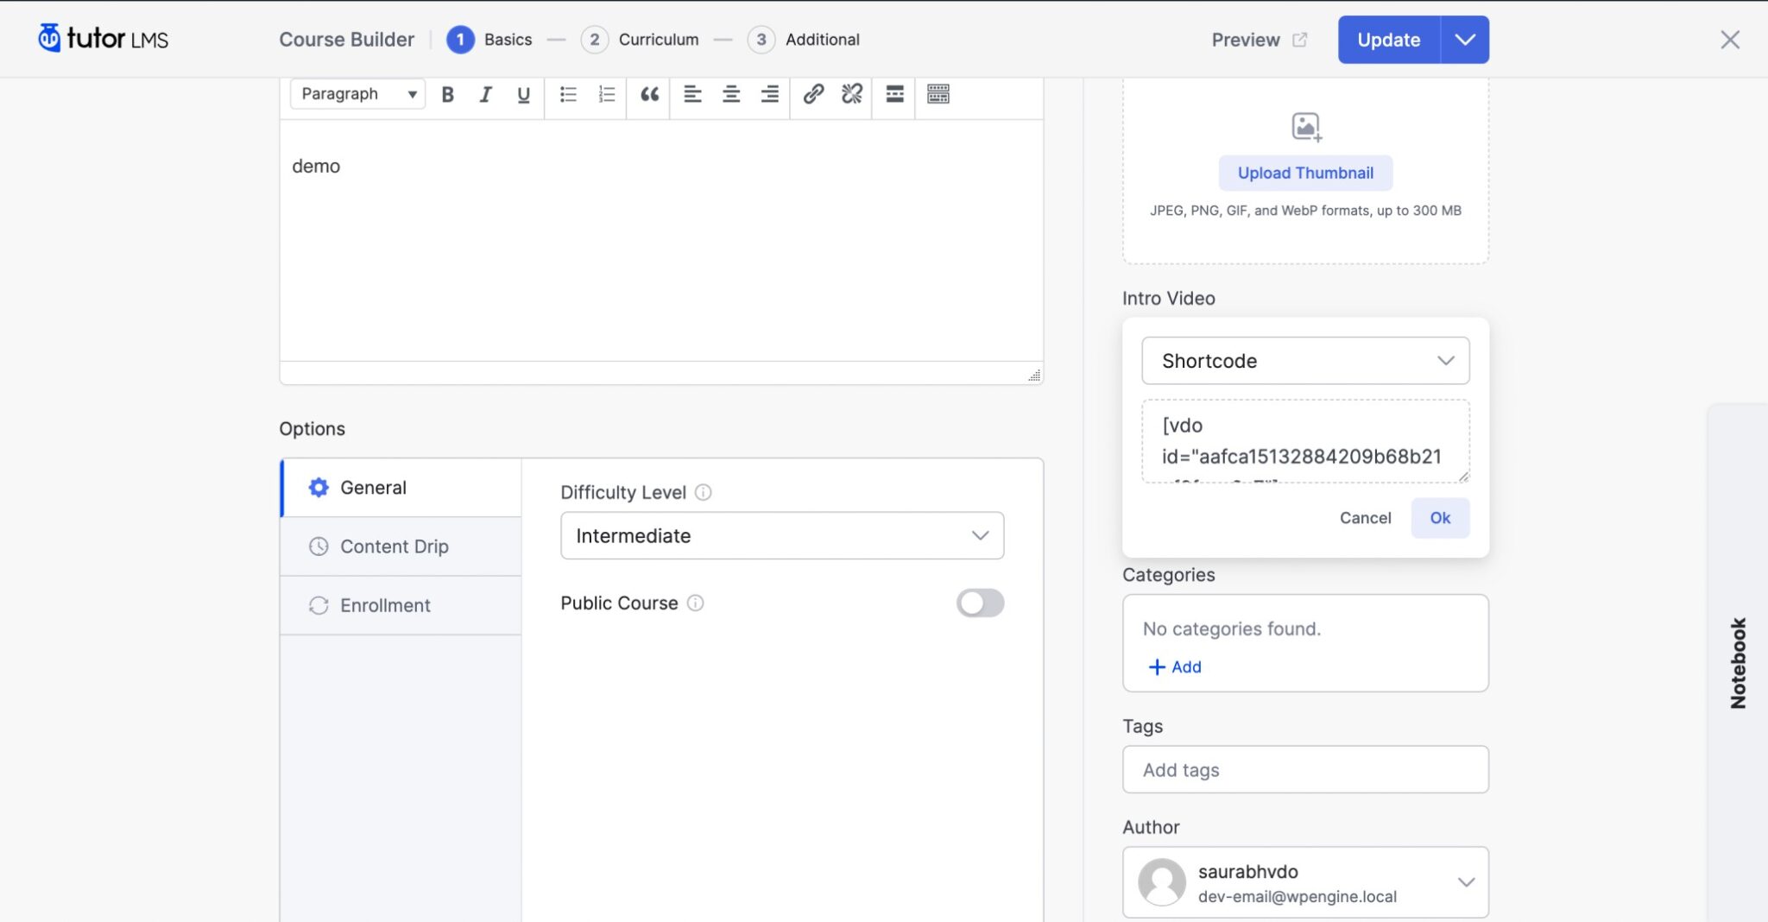Align text to the center
Image resolution: width=1768 pixels, height=922 pixels.
[730, 95]
